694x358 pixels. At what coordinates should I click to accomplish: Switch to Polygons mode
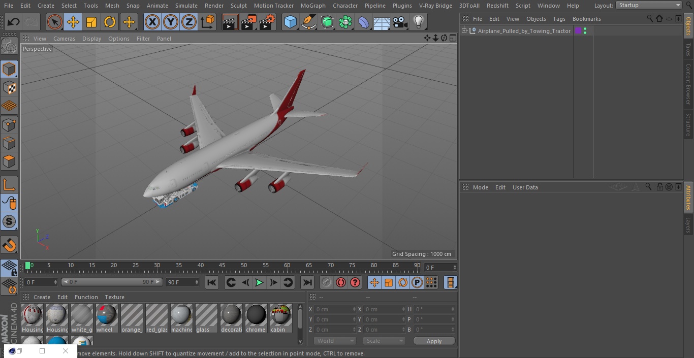pyautogui.click(x=9, y=161)
